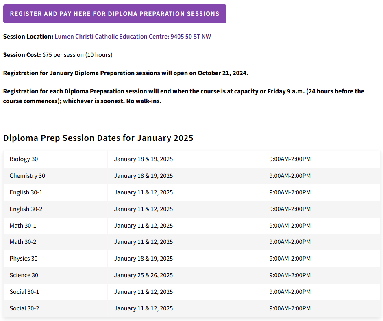Viewport: 383px width, 321px height.
Task: Click the English 30-1 row label
Action: point(26,192)
